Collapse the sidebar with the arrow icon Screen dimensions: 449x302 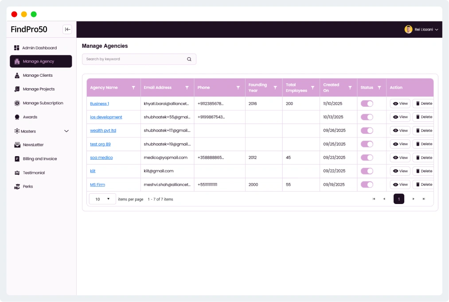[67, 29]
